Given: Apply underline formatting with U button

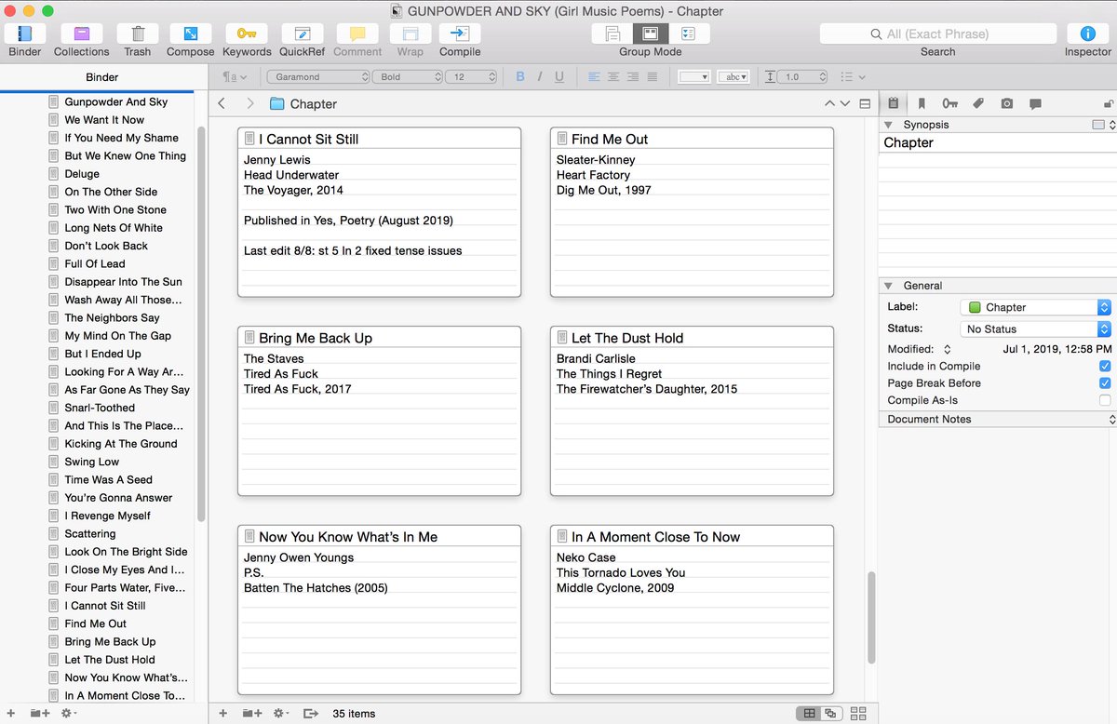Looking at the screenshot, I should point(559,77).
